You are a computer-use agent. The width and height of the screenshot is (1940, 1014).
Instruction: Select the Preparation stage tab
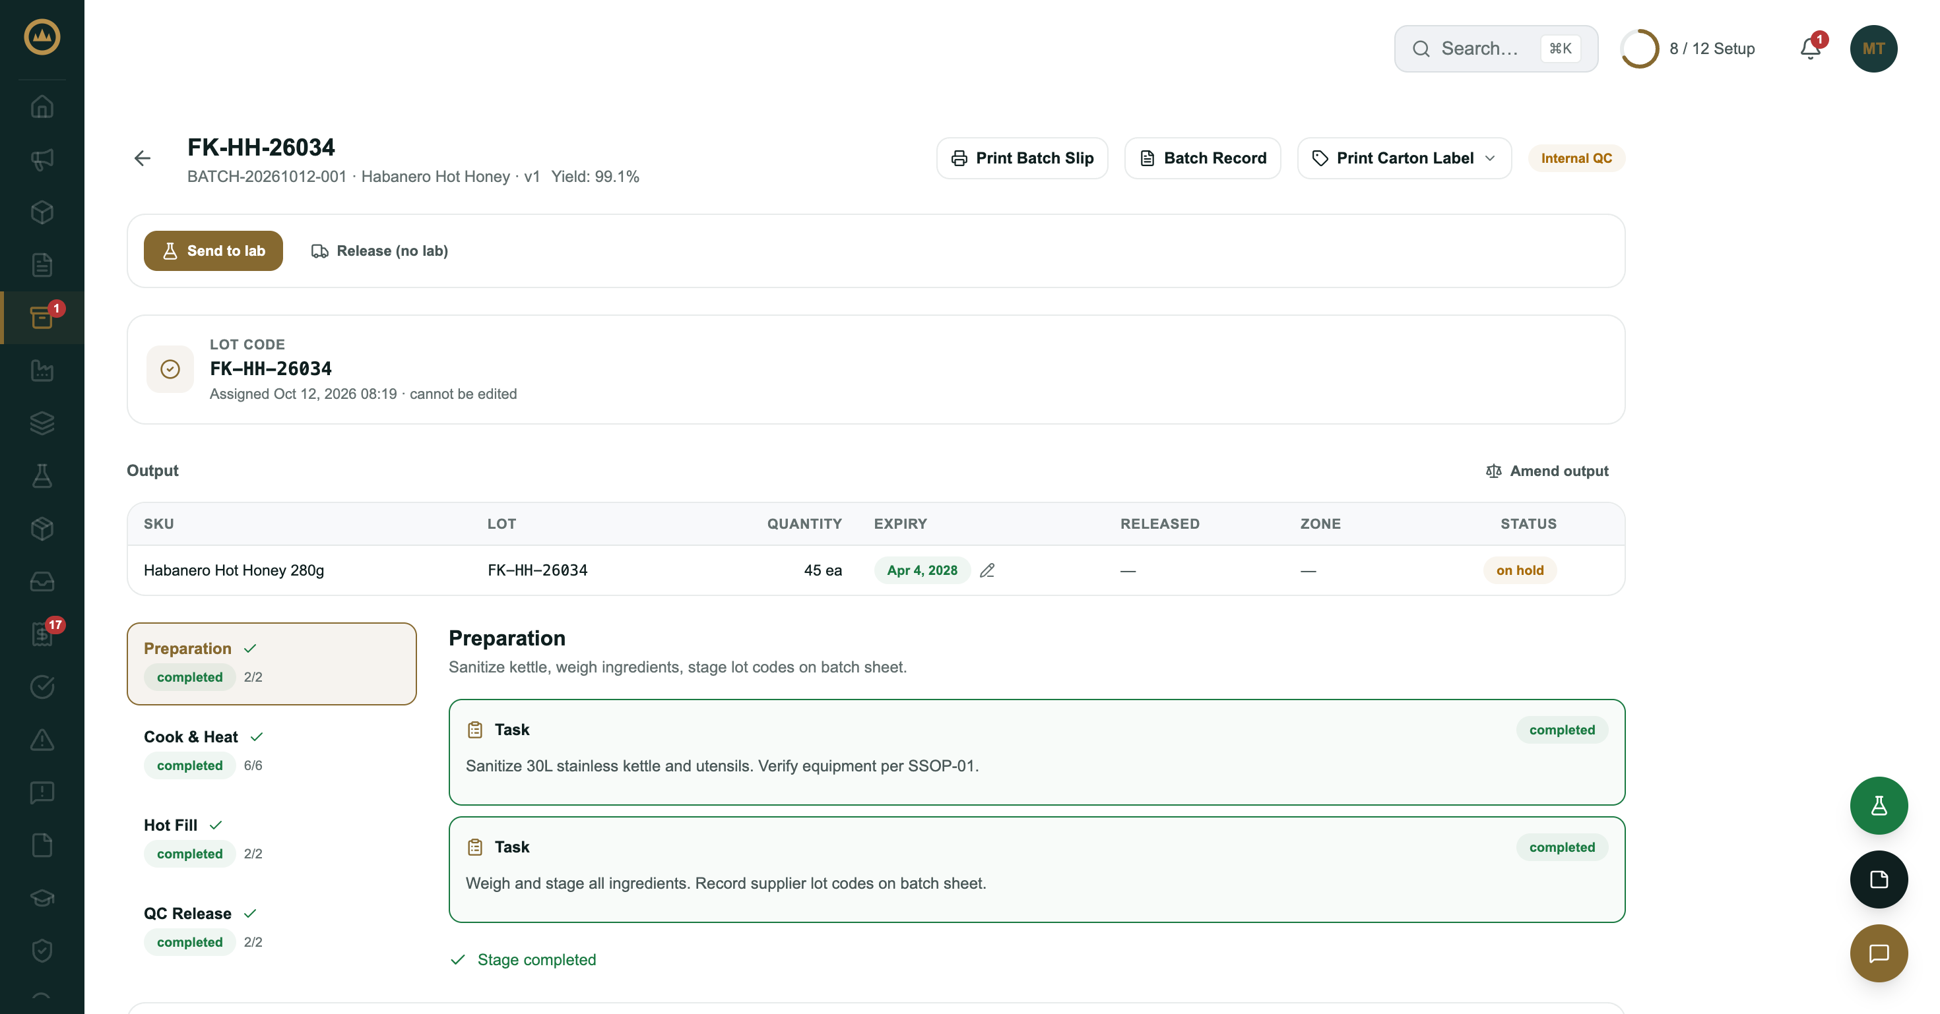coord(271,663)
